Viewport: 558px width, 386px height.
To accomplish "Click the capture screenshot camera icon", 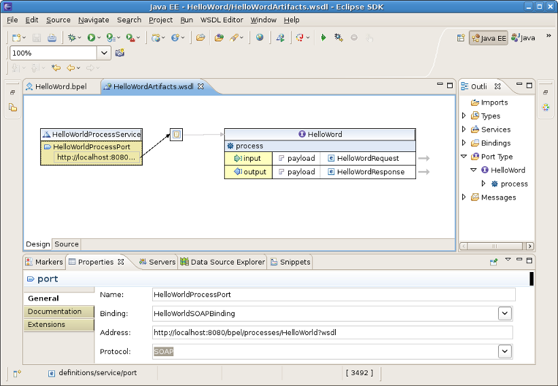I will (120, 53).
